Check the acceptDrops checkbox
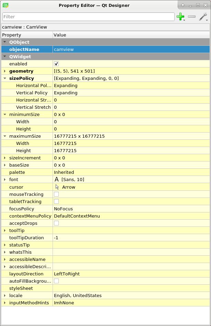The height and width of the screenshot is (326, 211). 56,223
